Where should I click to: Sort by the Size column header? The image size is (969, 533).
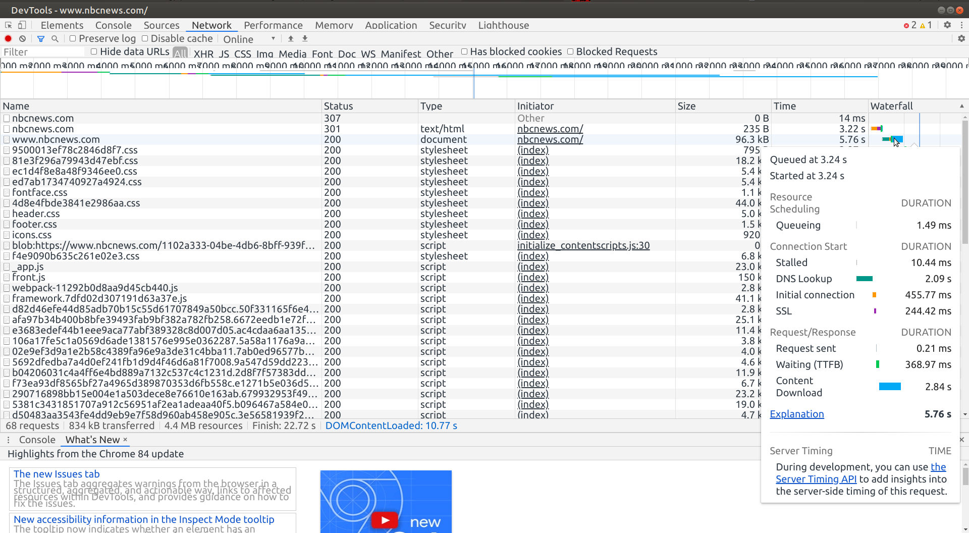pos(723,106)
